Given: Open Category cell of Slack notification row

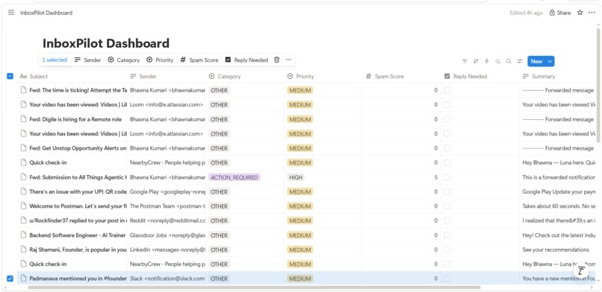Looking at the screenshot, I should pyautogui.click(x=244, y=279).
